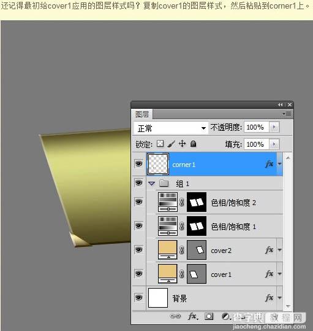Click the fx icon on corner1 layer
The image size is (313, 331).
coord(270,163)
